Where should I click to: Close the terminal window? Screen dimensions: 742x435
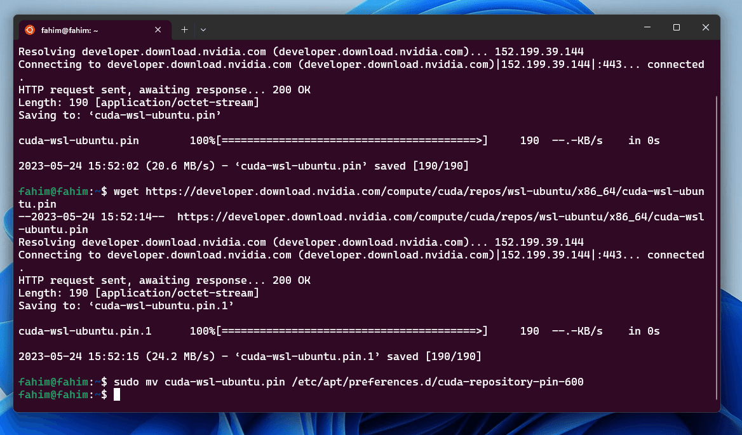[x=706, y=27]
